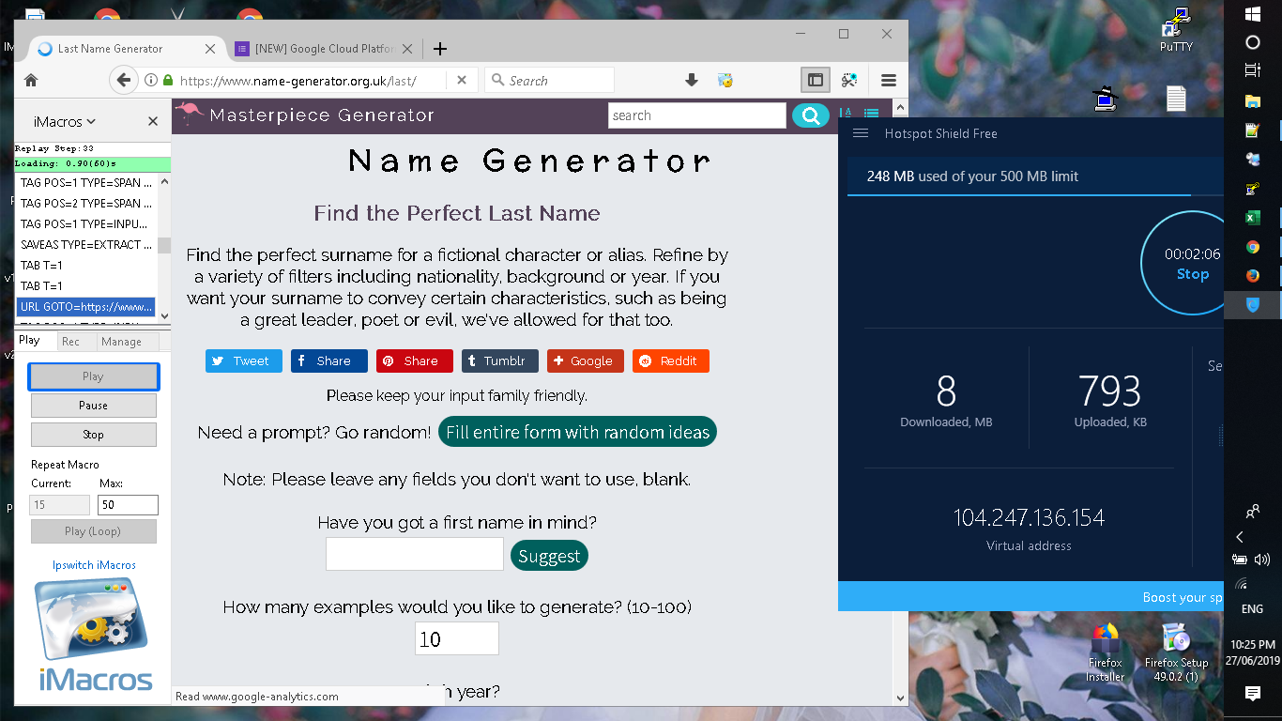
Task: Click the iMacros Stop button
Action: pyautogui.click(x=93, y=435)
